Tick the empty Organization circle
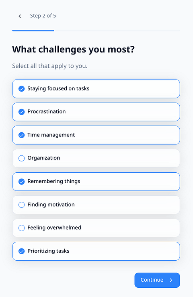 [21, 158]
